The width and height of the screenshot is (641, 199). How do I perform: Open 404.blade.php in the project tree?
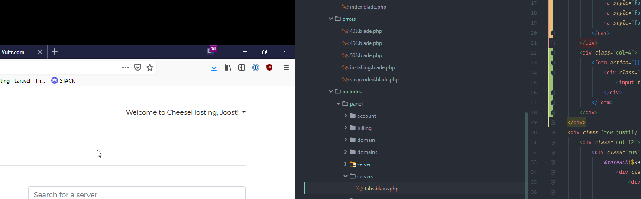pos(366,43)
